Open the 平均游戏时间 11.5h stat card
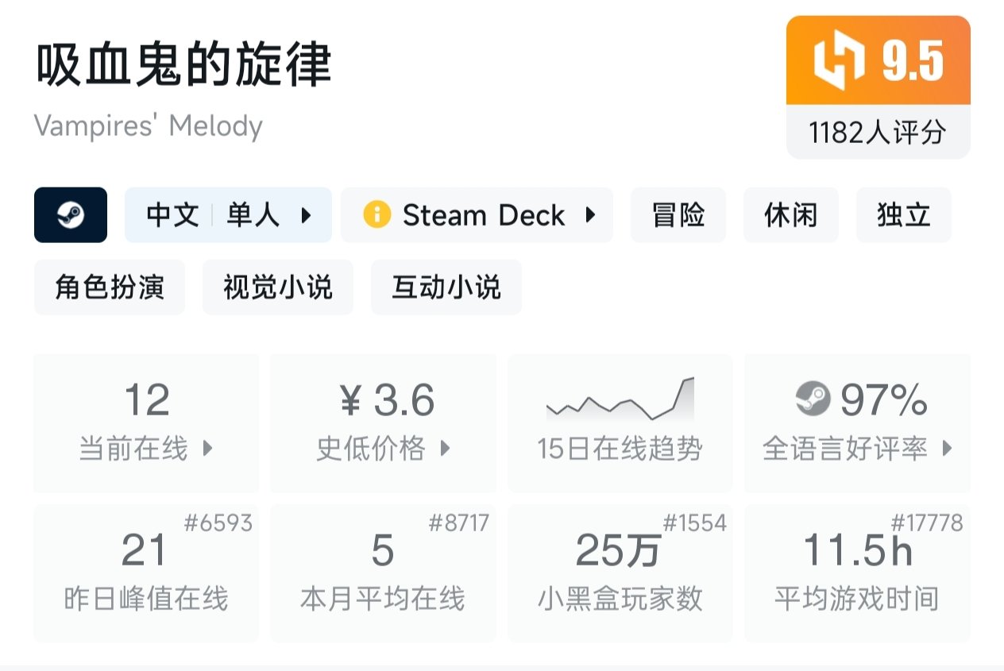The width and height of the screenshot is (1004, 671). tap(857, 573)
